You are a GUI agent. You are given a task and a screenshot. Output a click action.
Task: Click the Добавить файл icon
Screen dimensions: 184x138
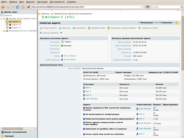[89, 28]
